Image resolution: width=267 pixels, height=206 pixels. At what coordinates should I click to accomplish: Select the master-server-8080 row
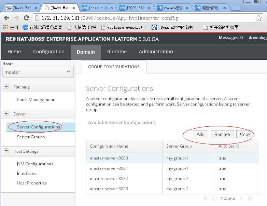172,158
